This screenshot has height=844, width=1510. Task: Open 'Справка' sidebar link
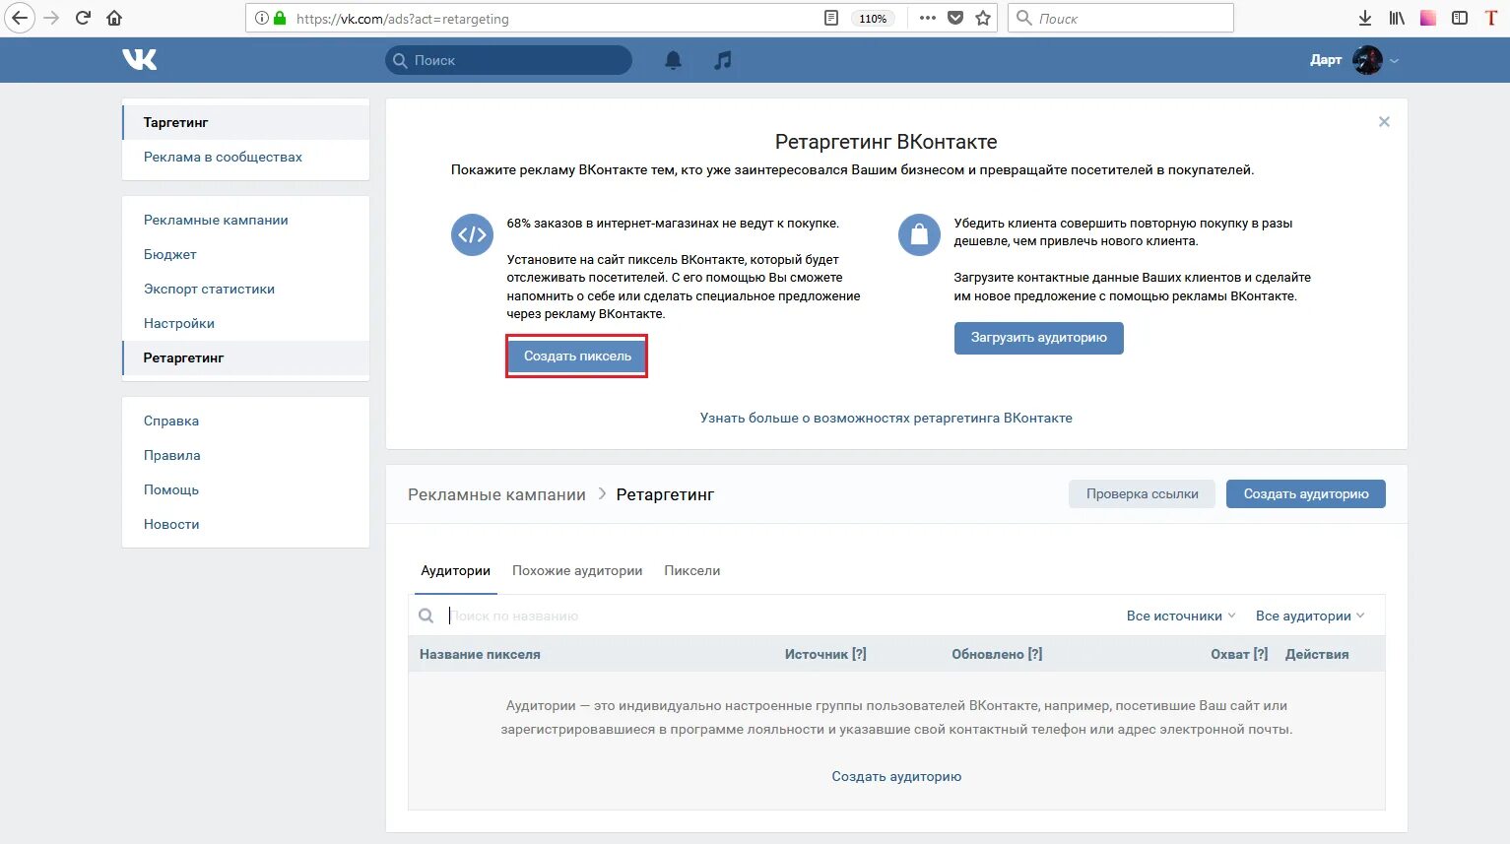[x=245, y=421]
